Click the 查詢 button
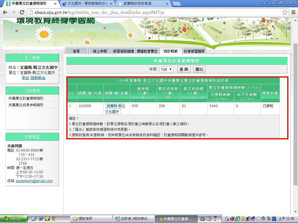 point(184,69)
